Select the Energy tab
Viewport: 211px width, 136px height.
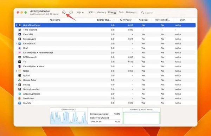coord(112,12)
